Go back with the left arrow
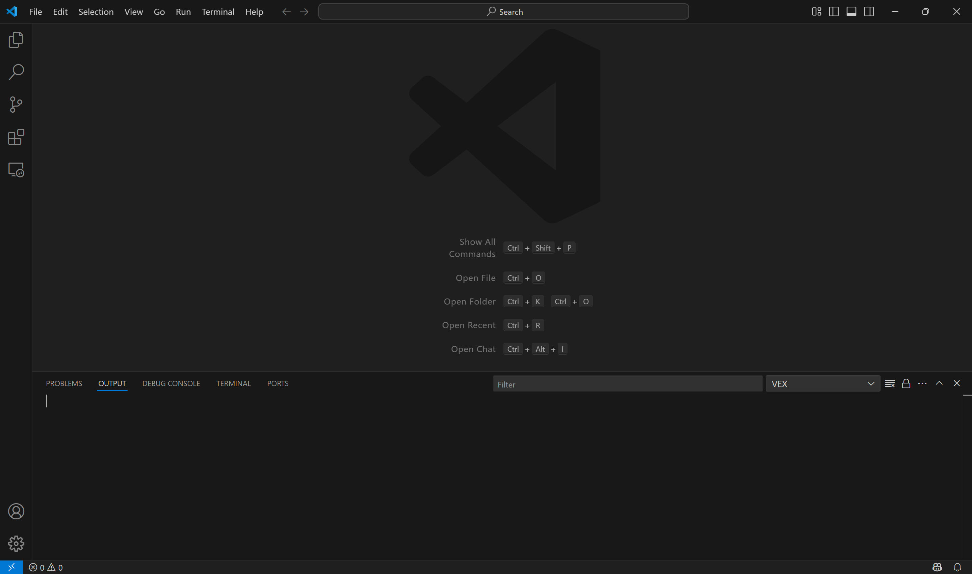Viewport: 972px width, 574px height. coord(286,11)
